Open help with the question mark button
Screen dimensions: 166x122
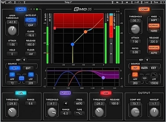(x=163, y=2)
